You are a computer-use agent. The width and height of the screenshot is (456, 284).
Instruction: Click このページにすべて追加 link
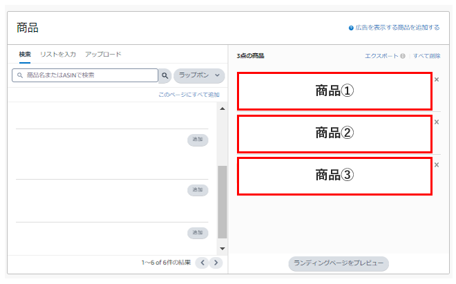[189, 95]
